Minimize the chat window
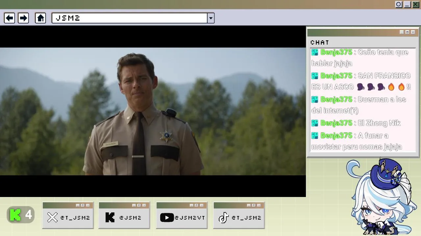Image resolution: width=421 pixels, height=236 pixels. 402,32
